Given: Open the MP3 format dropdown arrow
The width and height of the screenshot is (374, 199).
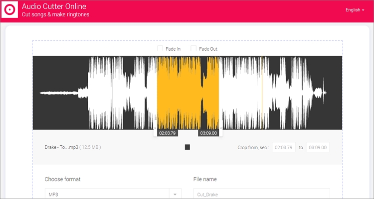Looking at the screenshot, I should pos(175,195).
